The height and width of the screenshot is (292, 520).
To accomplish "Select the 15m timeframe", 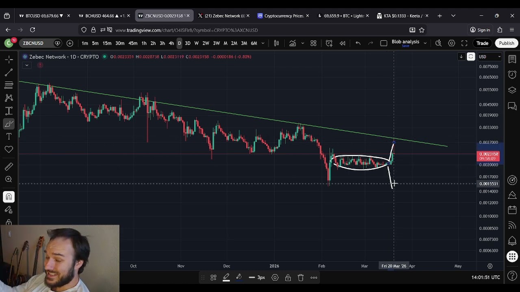I will 107,43.
